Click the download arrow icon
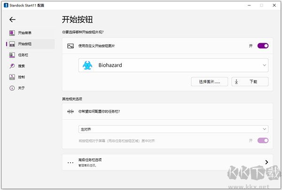Image resolution: width=282 pixels, height=190 pixels. (236, 82)
